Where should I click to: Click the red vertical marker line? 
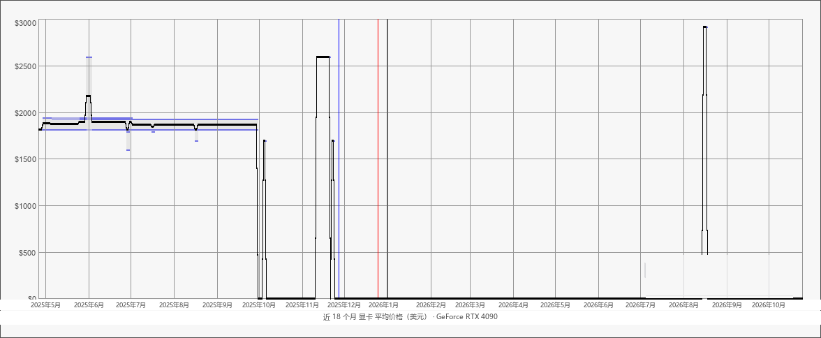point(378,159)
